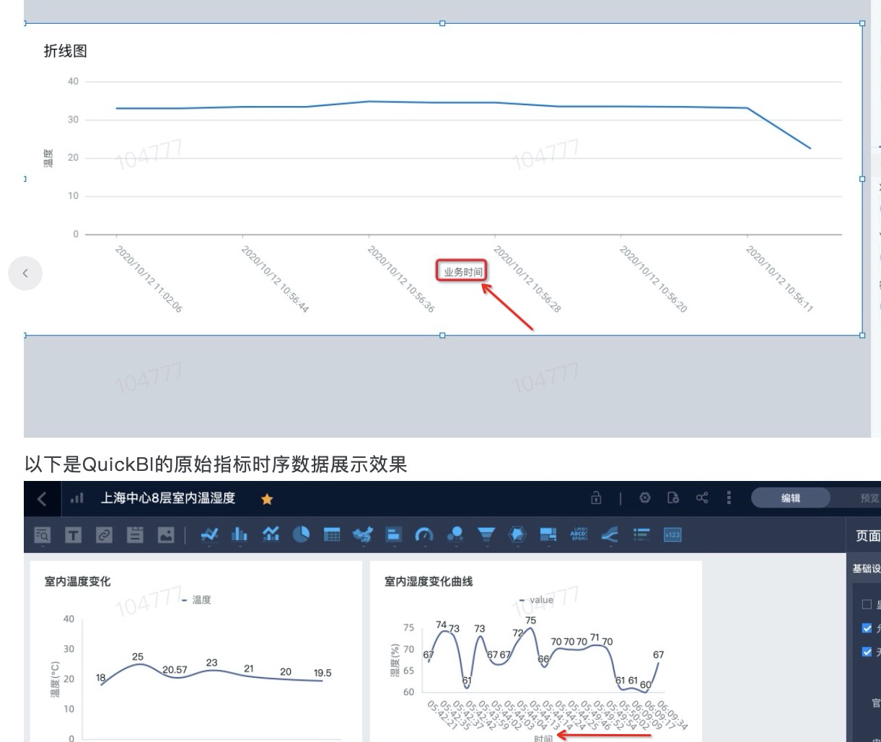Click the star to unfavorite the dashboard

tap(266, 498)
